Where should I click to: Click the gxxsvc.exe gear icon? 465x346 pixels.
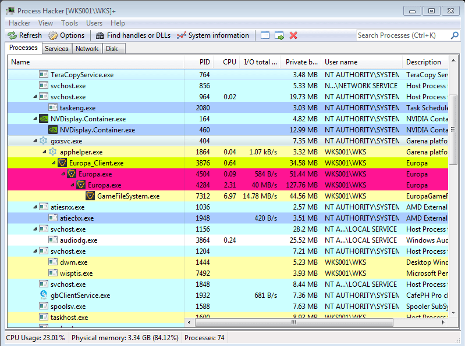coord(43,140)
